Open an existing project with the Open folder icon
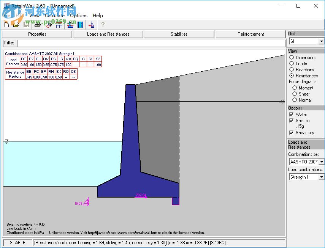The height and width of the screenshot is (248, 325). pos(16,25)
